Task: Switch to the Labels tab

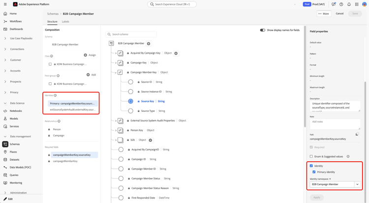Action: (65, 22)
